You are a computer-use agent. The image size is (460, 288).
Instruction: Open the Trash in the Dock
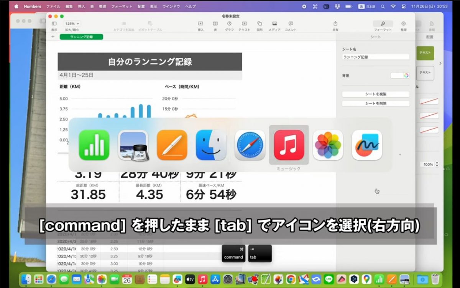coord(435,279)
